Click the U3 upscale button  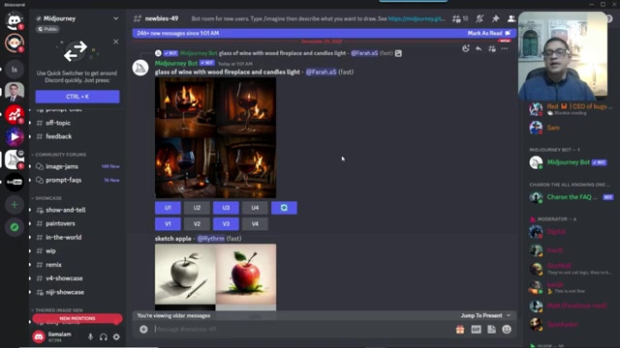click(226, 208)
